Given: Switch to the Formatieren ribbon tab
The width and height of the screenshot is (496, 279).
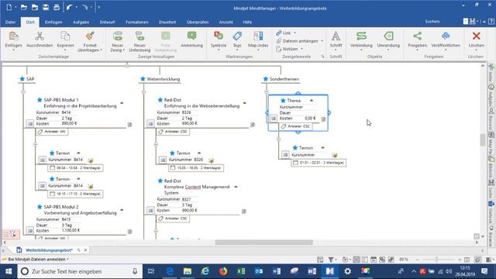Looking at the screenshot, I should coord(137,22).
